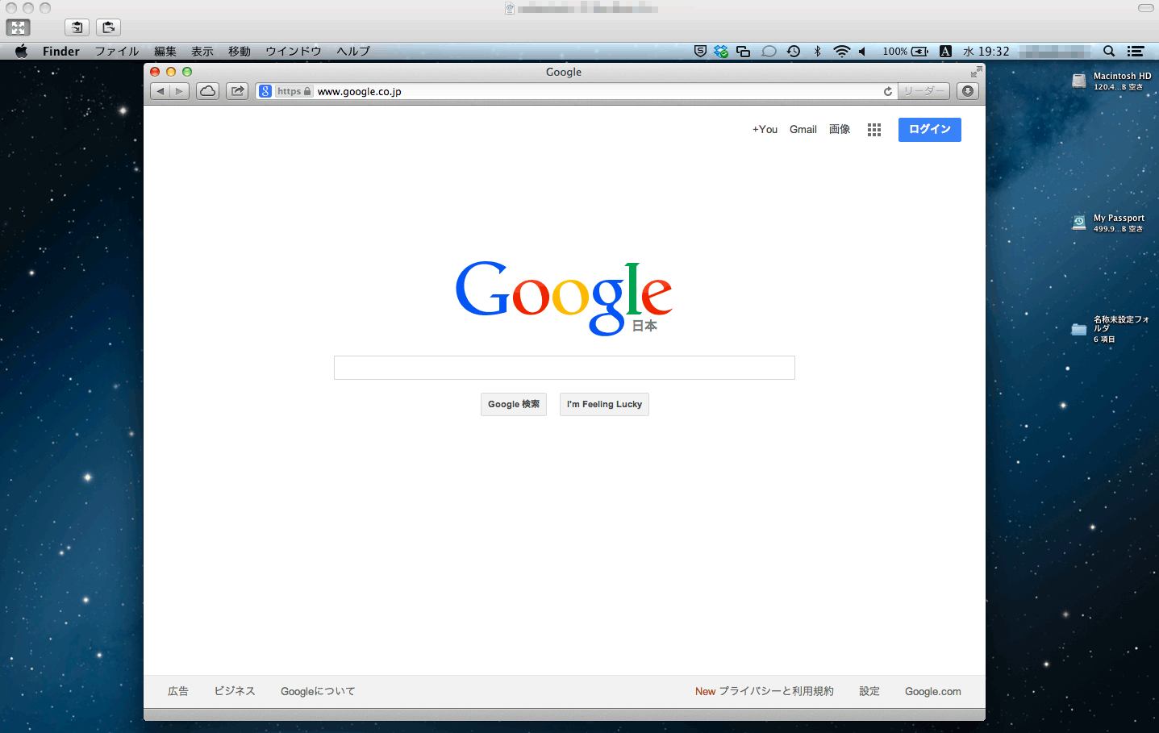1159x733 pixels.
Task: Click the Google favicon in address bar
Action: pos(265,91)
